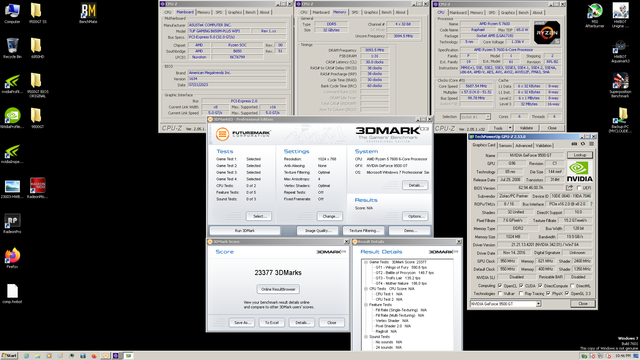Open the HWBOT Aquamark3 desktop icon

(620, 51)
